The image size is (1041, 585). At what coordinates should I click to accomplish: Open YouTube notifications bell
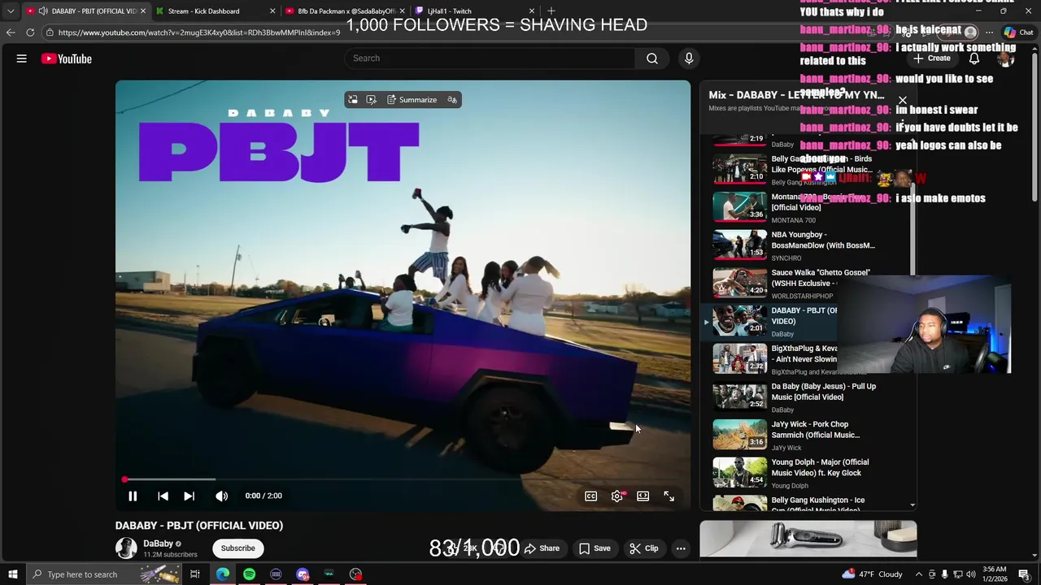pos(973,58)
